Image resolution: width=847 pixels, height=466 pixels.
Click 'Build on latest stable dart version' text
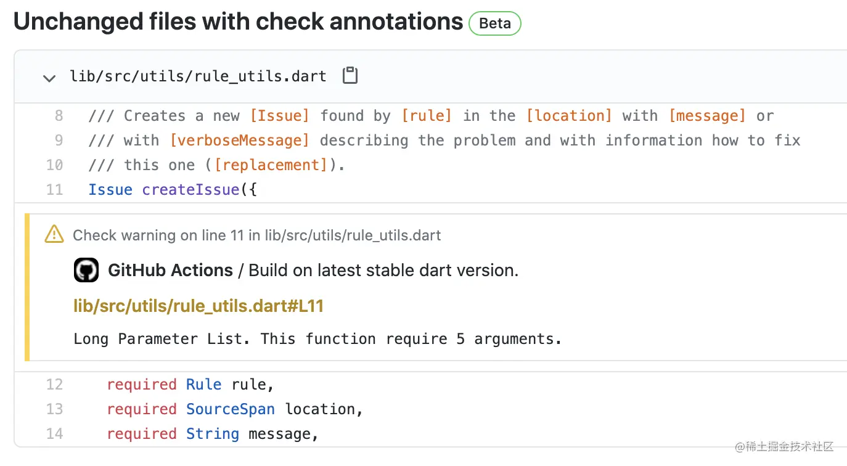[x=383, y=270]
